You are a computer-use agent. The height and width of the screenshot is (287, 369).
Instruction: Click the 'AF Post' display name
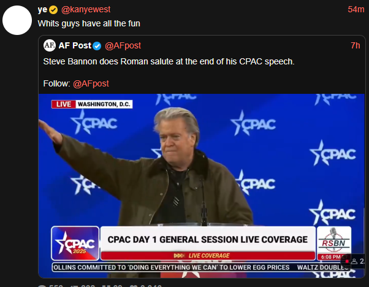(74, 46)
